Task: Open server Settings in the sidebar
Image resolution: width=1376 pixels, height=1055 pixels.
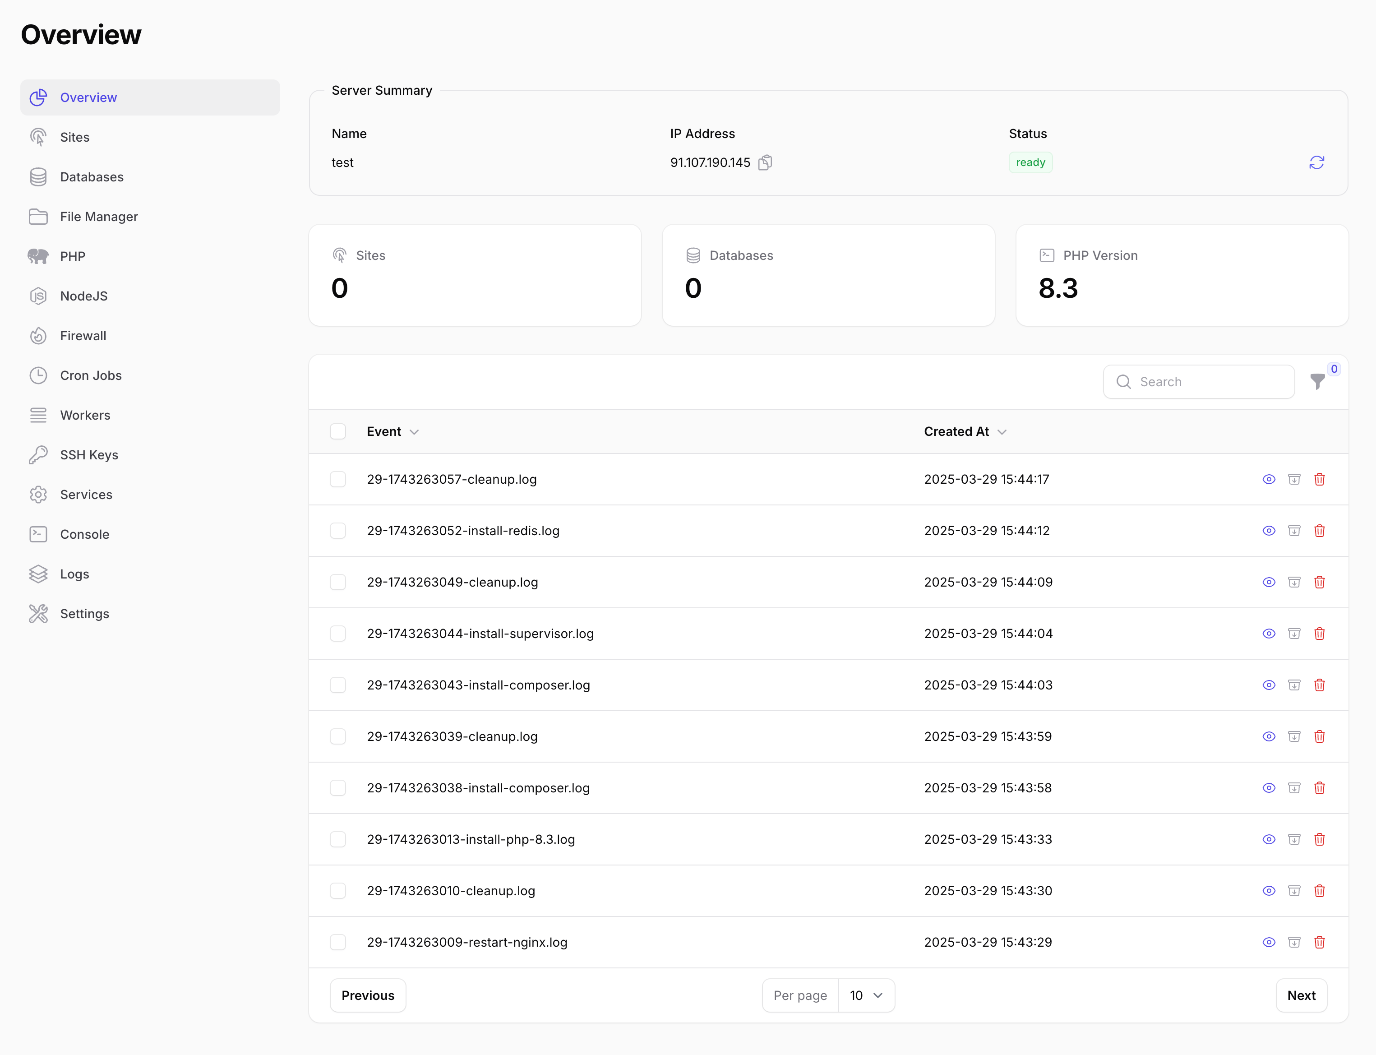Action: (150, 614)
